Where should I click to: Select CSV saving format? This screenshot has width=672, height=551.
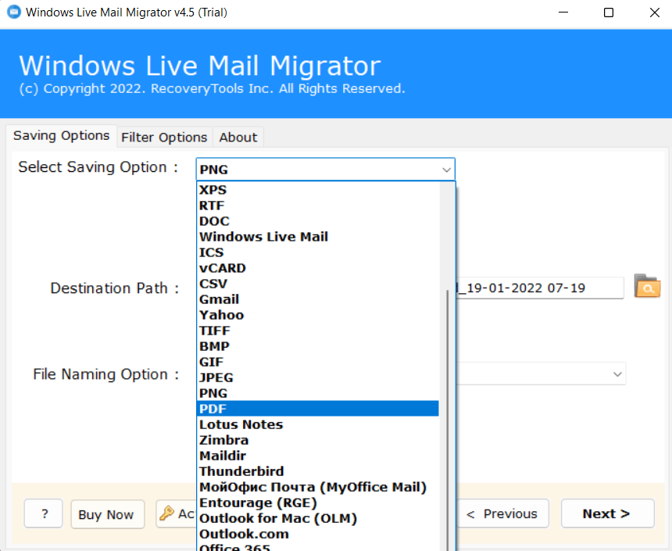[x=318, y=284]
